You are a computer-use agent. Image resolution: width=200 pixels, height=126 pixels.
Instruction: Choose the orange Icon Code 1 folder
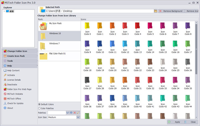[x=100, y=29]
